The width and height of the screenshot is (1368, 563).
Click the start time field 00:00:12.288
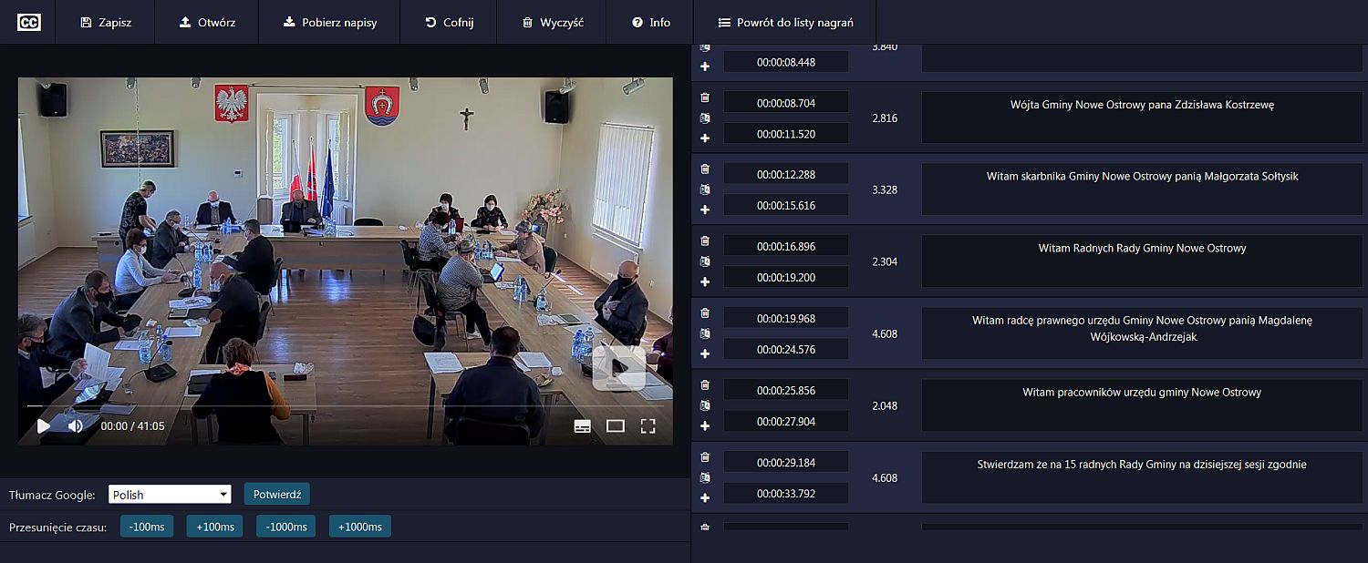pyautogui.click(x=786, y=174)
